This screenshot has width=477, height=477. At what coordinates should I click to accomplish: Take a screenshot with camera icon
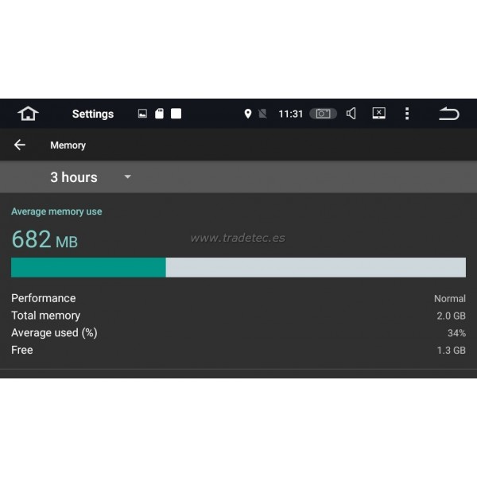tap(323, 114)
